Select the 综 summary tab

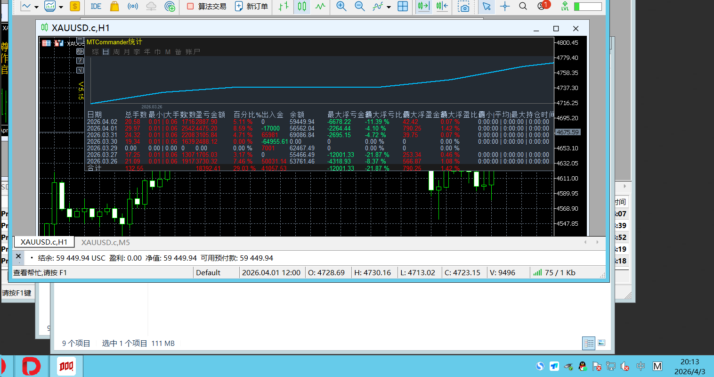click(x=96, y=52)
